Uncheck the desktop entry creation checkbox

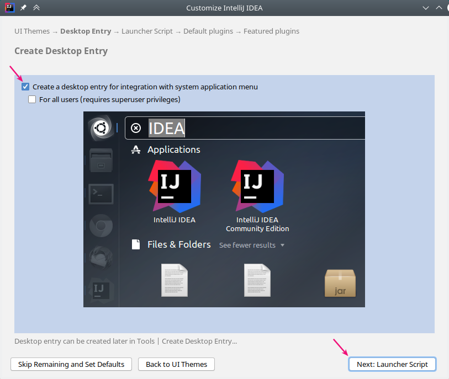(x=25, y=86)
